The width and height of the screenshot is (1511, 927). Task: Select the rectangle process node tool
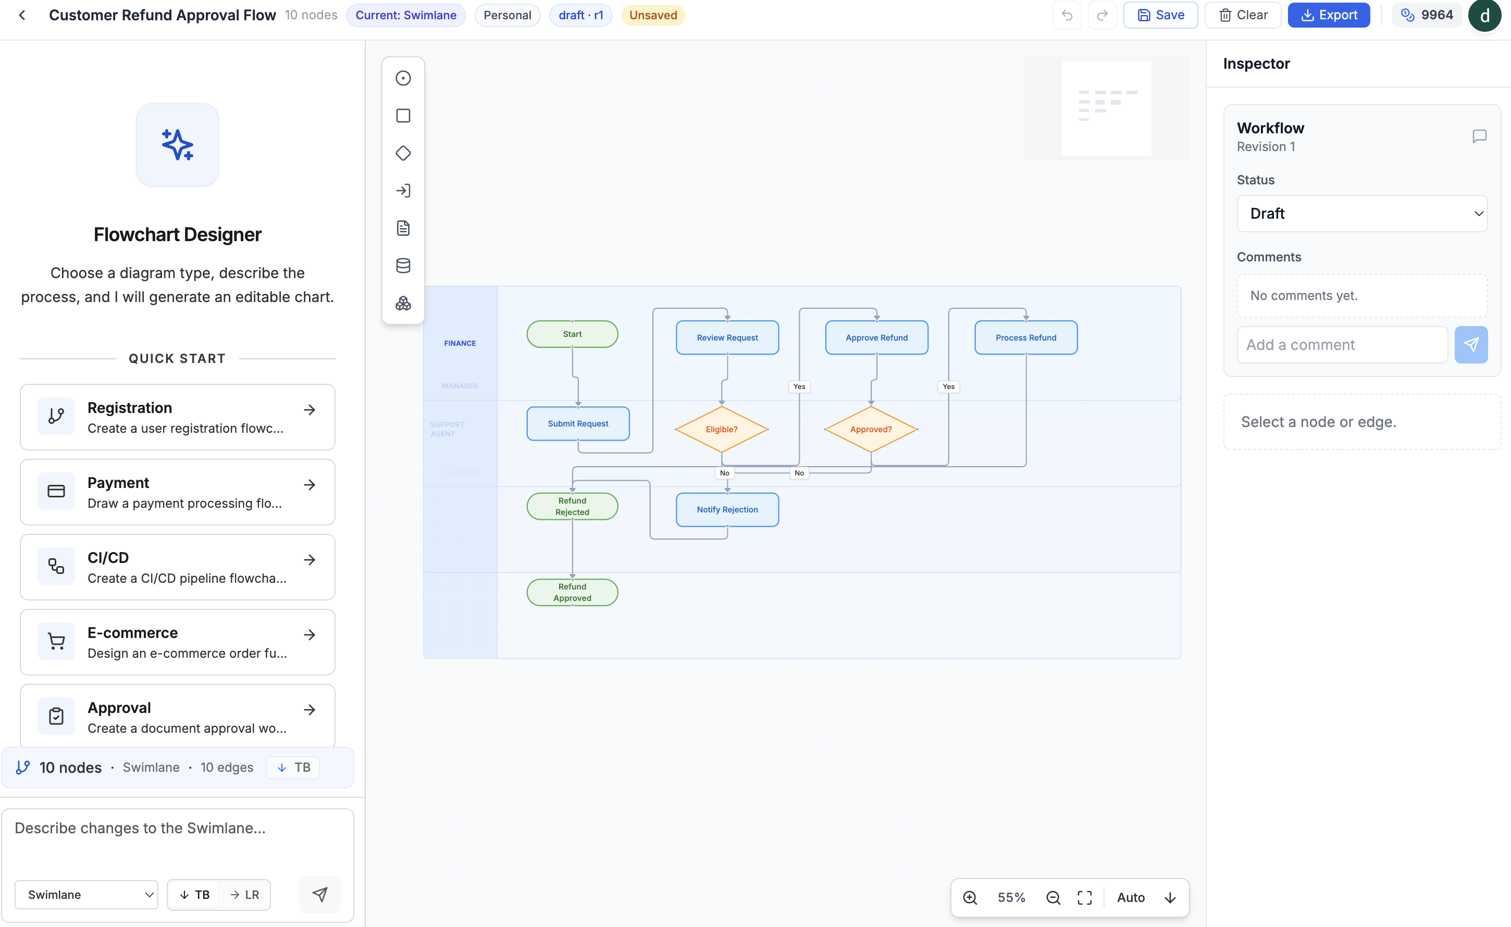pyautogui.click(x=403, y=115)
